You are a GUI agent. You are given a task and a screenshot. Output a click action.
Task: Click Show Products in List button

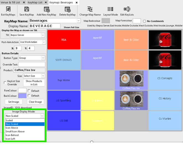(34, 83)
